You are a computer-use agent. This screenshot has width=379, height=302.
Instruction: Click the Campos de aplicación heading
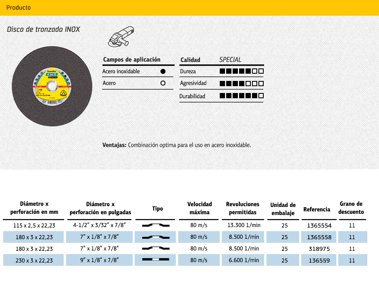pos(132,60)
